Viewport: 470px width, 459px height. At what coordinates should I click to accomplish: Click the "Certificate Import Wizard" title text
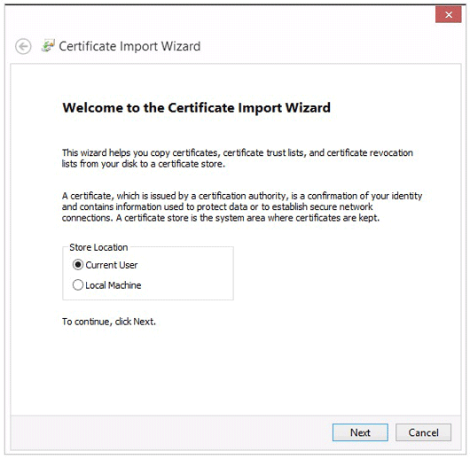tap(129, 46)
